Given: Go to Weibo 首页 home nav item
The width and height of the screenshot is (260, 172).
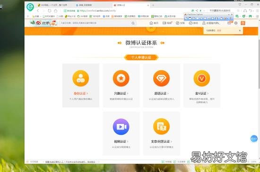Looking at the screenshot, I should 154,23.
